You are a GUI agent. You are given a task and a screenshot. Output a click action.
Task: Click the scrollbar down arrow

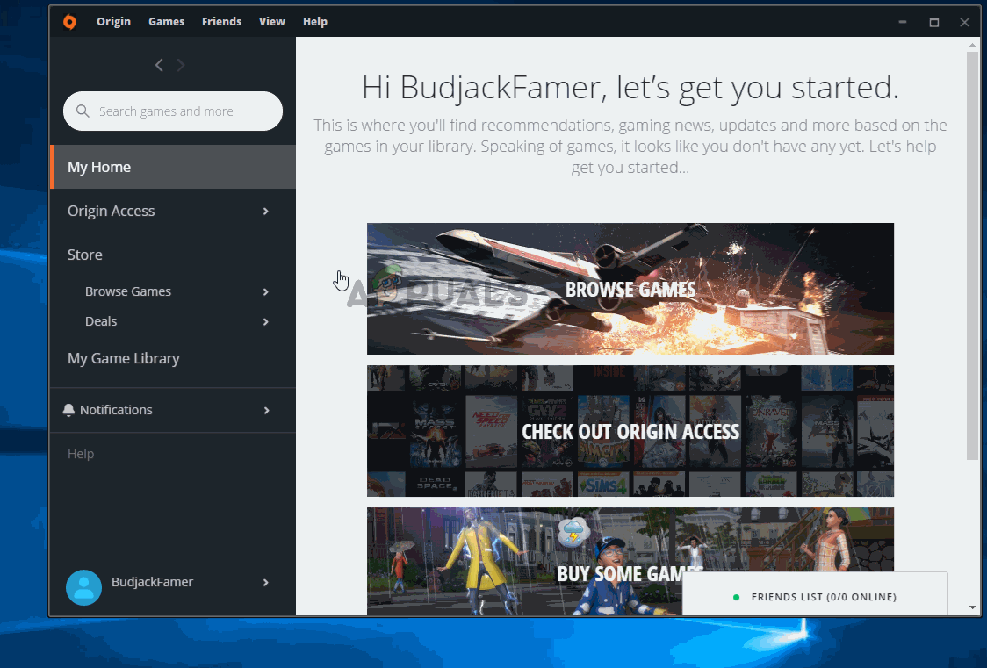973,607
